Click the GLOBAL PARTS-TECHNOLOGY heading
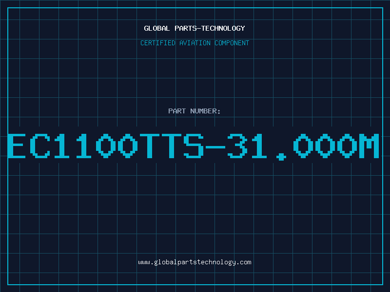Screen dimensions: 390x292 coord(195,28)
